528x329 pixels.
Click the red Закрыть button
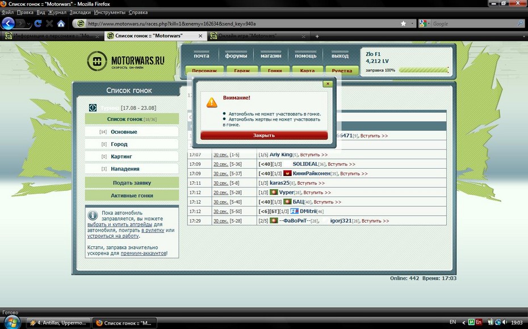coord(264,135)
